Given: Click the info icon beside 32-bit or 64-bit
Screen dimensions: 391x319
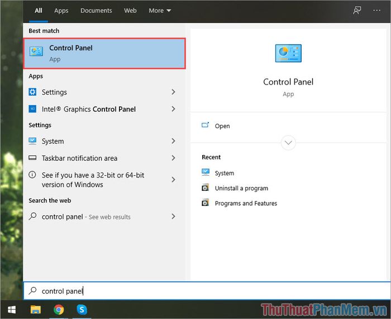Looking at the screenshot, I should (x=32, y=175).
